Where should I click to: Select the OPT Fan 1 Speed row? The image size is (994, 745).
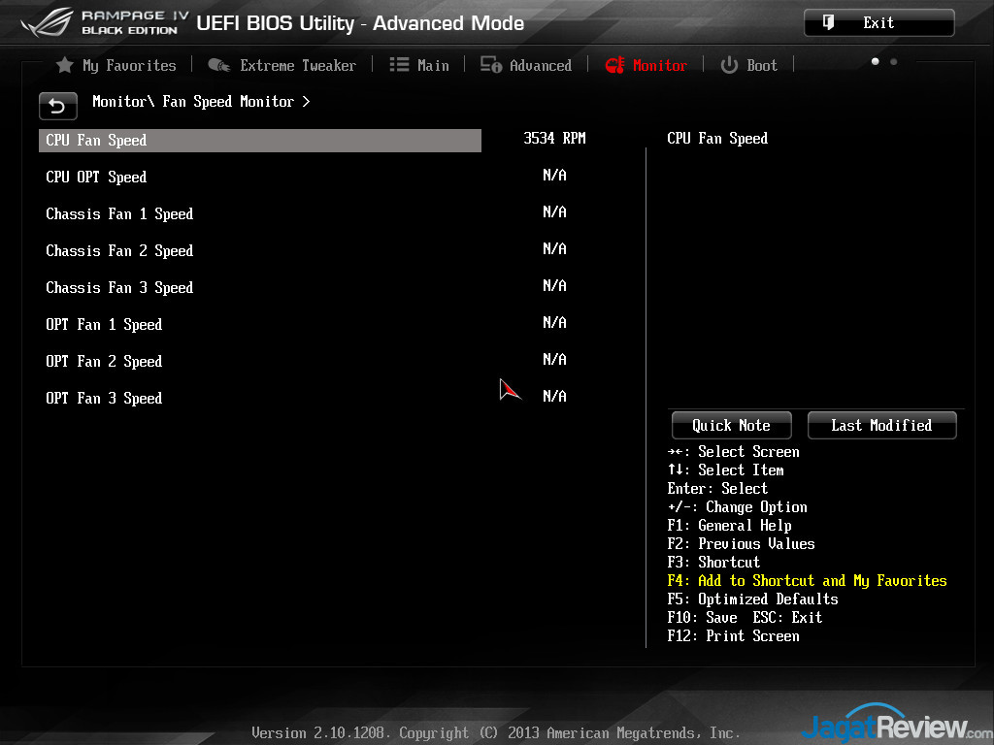tap(260, 324)
